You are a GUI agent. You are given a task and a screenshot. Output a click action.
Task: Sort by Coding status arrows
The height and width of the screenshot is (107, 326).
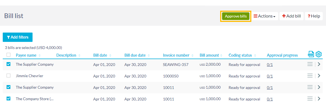255,56
